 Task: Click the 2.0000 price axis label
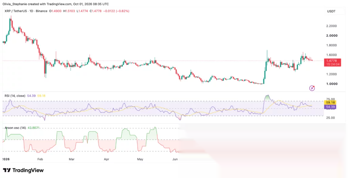pyautogui.click(x=332, y=35)
